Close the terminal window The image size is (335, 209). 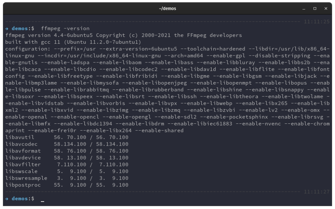point(326,8)
